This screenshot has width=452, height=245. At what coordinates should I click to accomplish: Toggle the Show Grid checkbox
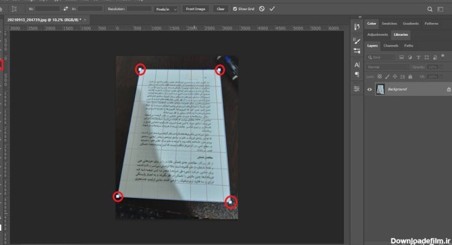(235, 9)
